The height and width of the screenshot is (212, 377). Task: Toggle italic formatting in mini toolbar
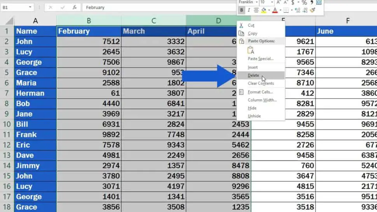pyautogui.click(x=249, y=10)
